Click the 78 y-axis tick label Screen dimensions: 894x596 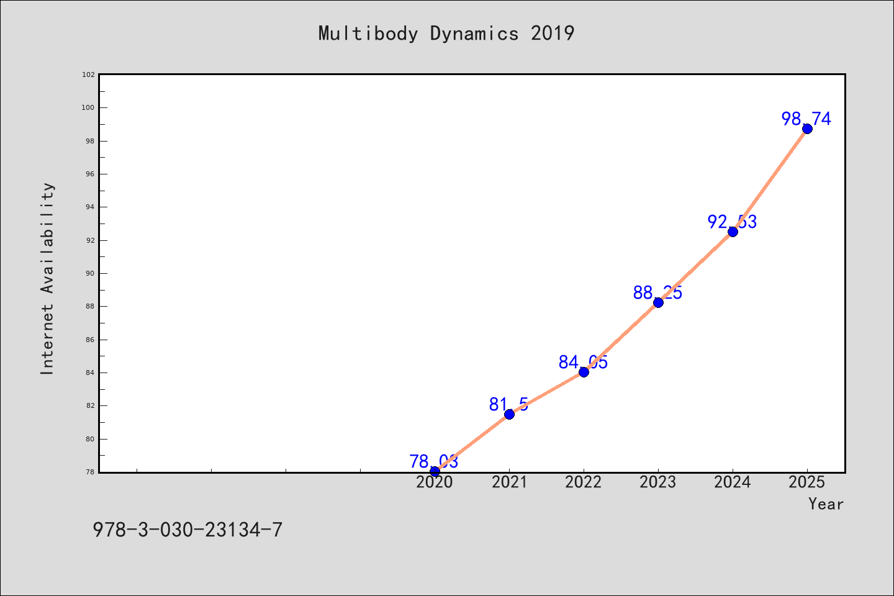[91, 472]
